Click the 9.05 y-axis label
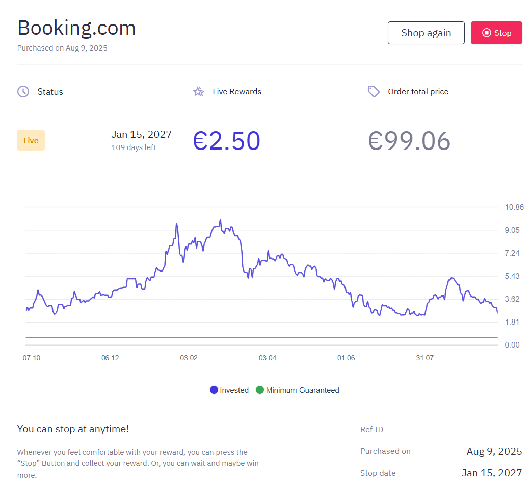 (x=512, y=230)
